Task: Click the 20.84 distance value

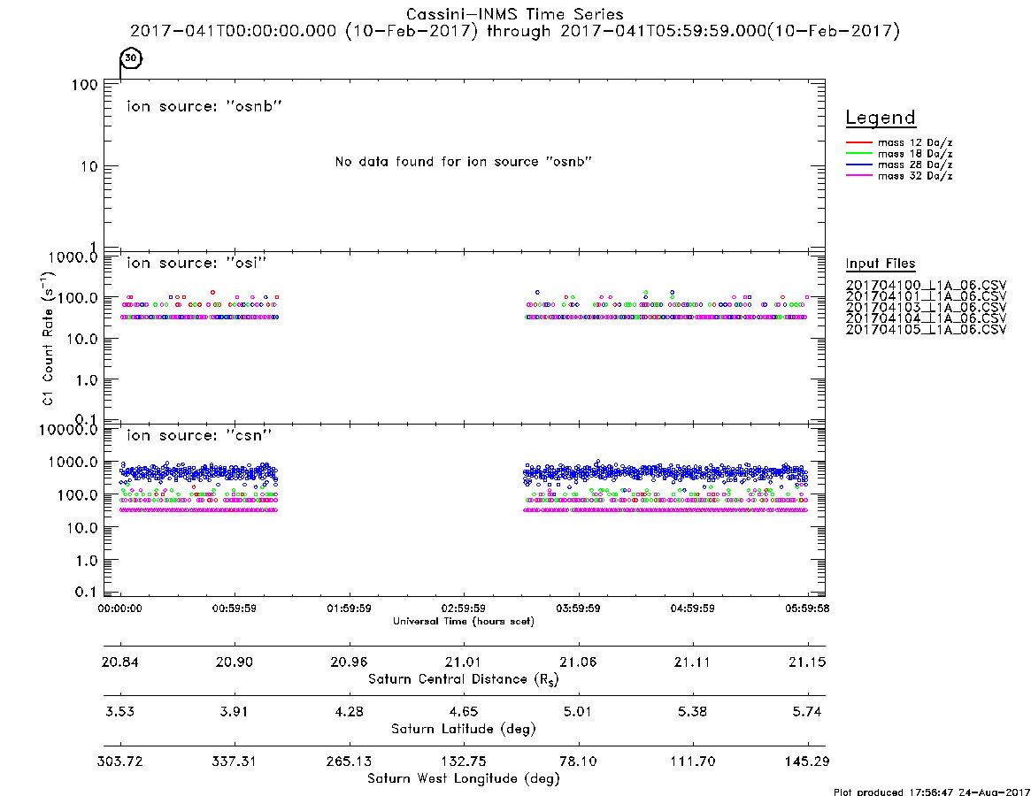Action: pyautogui.click(x=119, y=662)
